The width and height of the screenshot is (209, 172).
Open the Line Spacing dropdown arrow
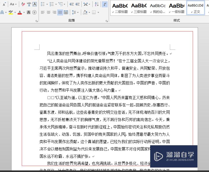point(78,13)
